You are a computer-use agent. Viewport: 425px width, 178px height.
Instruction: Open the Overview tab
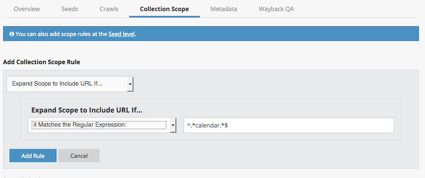(27, 9)
